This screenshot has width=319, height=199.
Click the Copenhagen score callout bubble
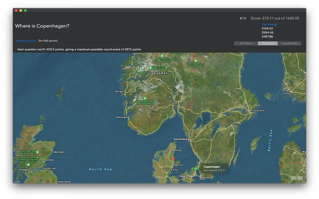point(214,168)
